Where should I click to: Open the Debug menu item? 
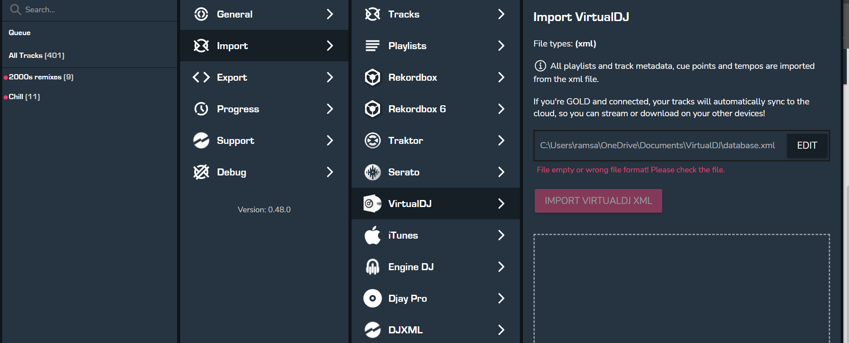pos(264,172)
